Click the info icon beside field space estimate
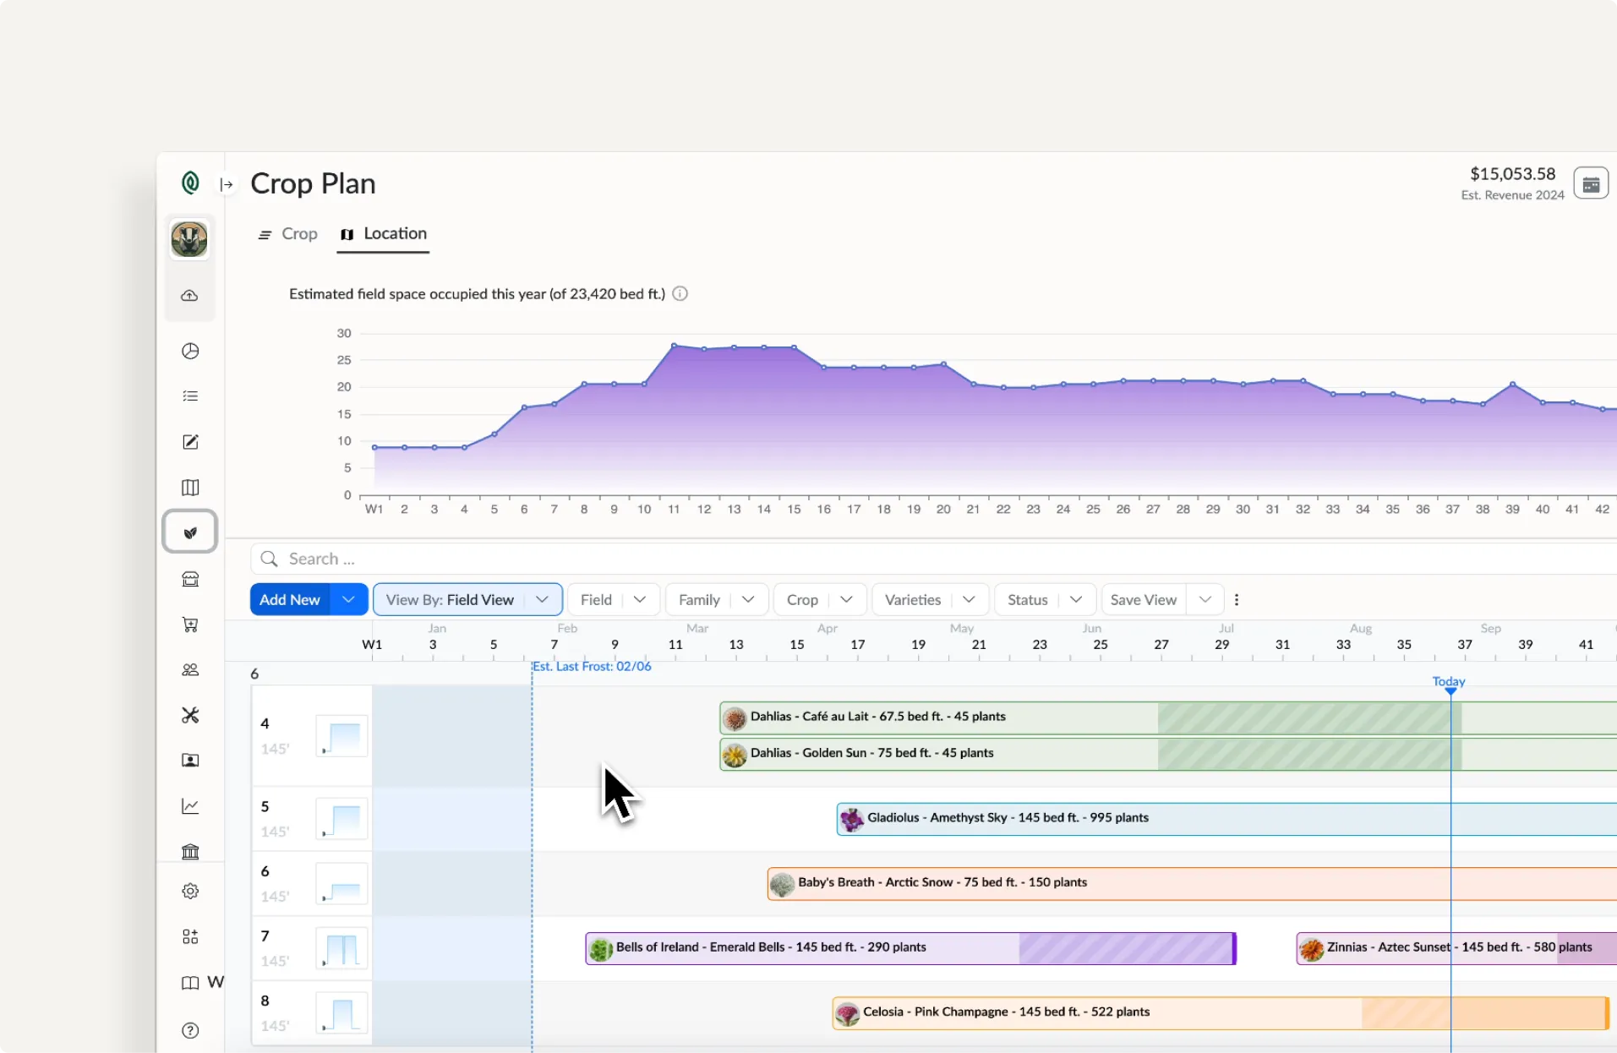The height and width of the screenshot is (1053, 1617). [680, 293]
